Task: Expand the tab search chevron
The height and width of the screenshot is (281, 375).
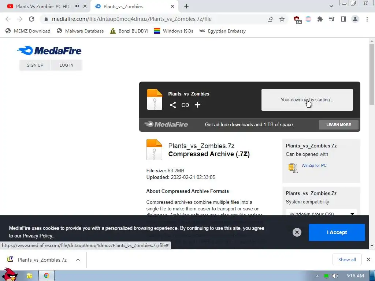Action: tap(331, 7)
